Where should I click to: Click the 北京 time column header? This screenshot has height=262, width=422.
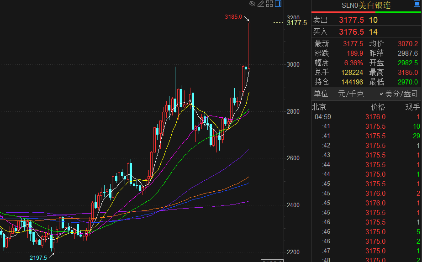pyautogui.click(x=319, y=107)
